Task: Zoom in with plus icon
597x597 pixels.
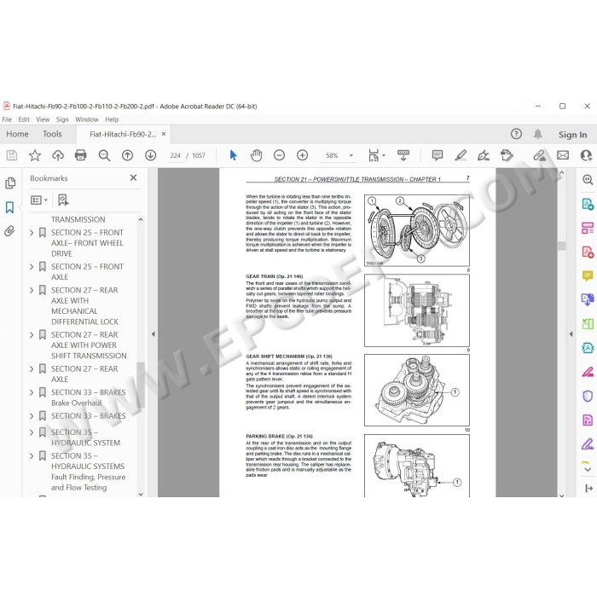Action: [x=302, y=155]
